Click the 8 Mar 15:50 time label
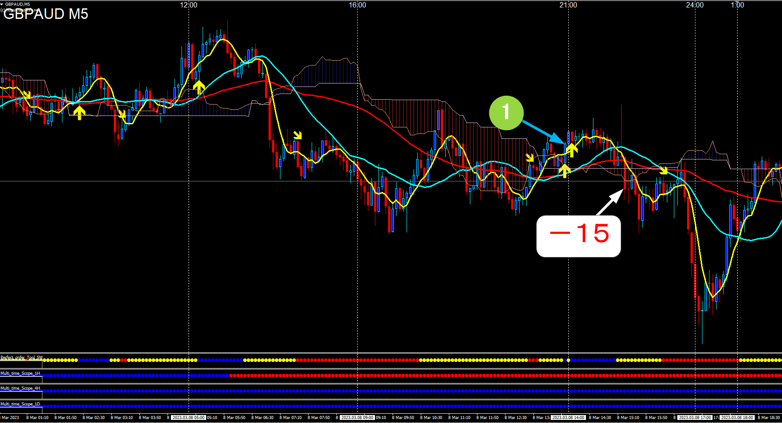 point(656,418)
